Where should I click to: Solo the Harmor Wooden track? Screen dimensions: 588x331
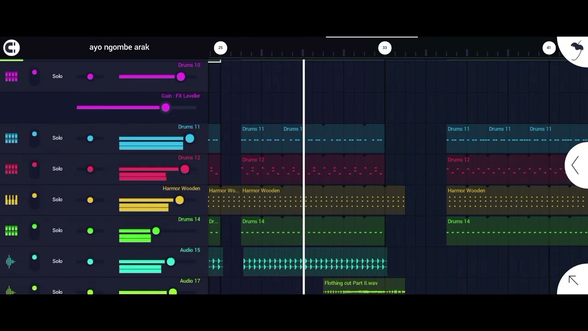57,200
